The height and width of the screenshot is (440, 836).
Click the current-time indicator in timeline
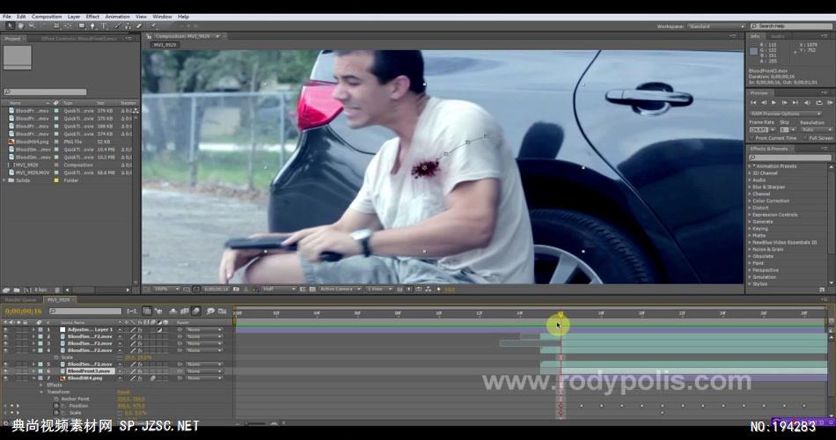561,315
